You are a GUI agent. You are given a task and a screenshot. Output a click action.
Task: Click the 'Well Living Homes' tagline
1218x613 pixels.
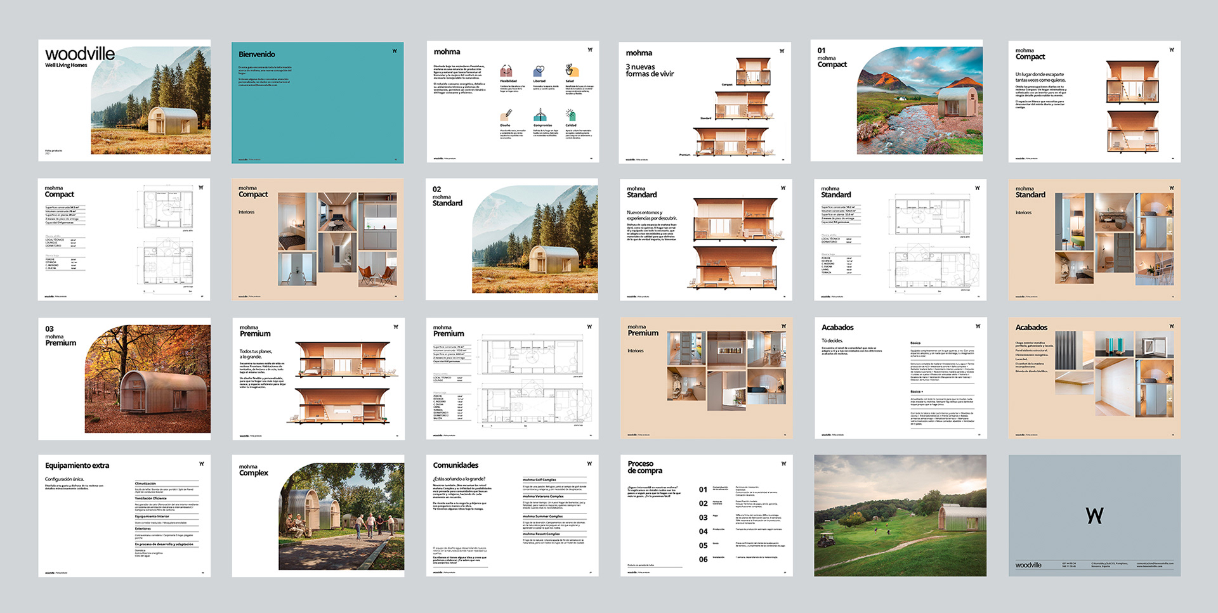pyautogui.click(x=66, y=65)
